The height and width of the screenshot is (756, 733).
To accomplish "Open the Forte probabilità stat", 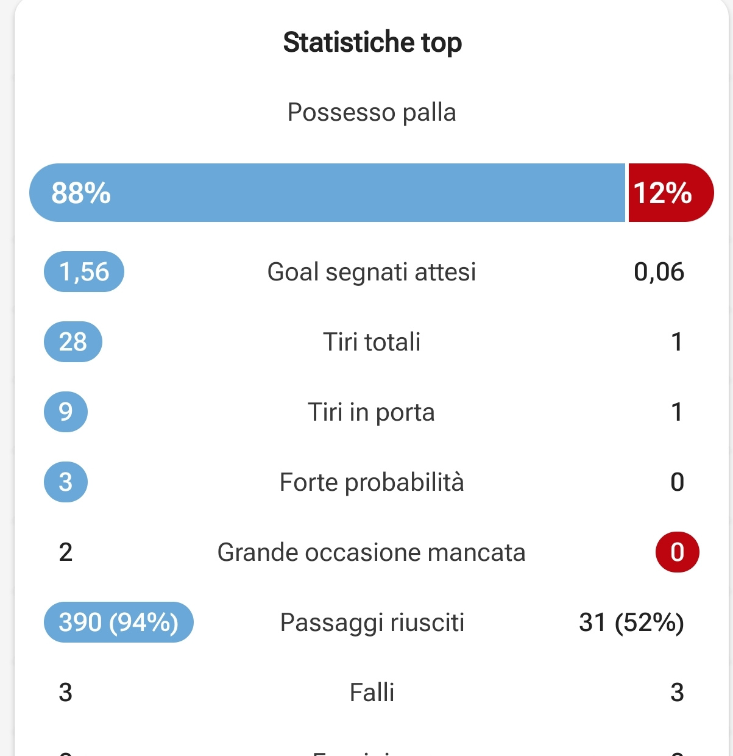I will 372,482.
